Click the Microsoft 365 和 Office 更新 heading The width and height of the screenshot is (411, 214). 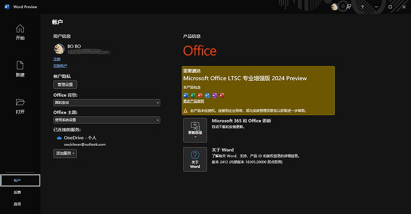click(241, 121)
